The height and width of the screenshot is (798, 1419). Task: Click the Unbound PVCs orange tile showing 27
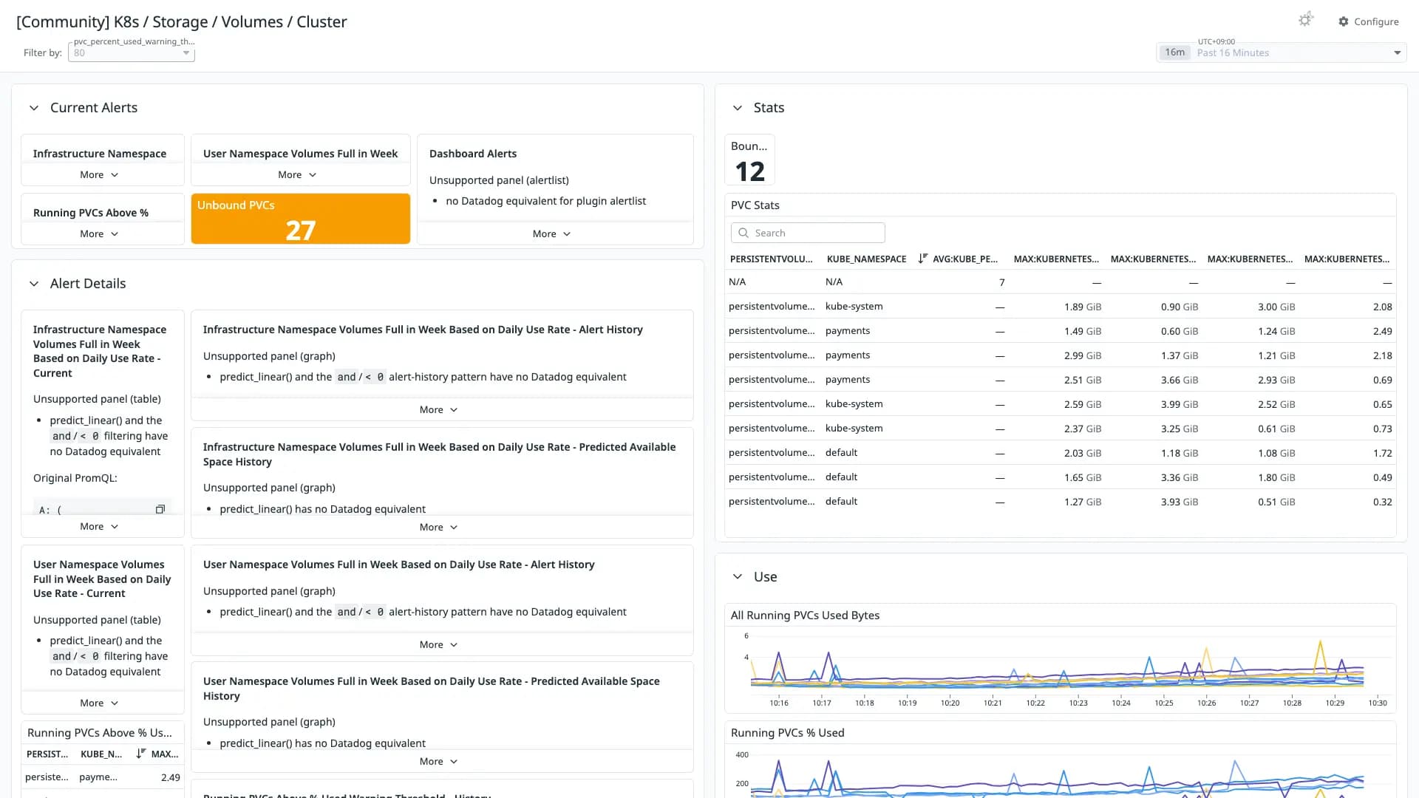click(x=301, y=219)
